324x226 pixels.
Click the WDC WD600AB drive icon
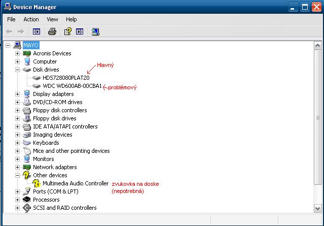click(x=37, y=86)
